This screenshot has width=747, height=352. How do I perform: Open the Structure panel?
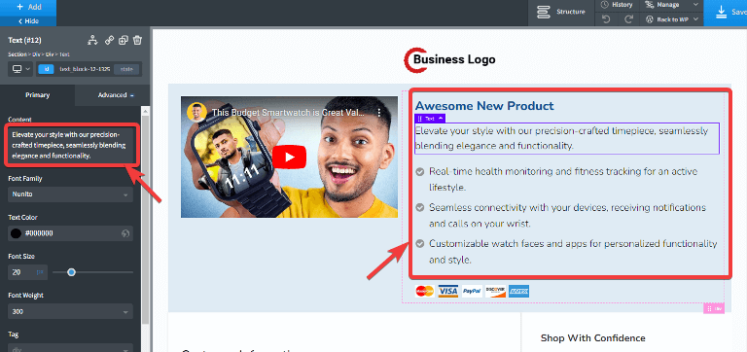[561, 12]
